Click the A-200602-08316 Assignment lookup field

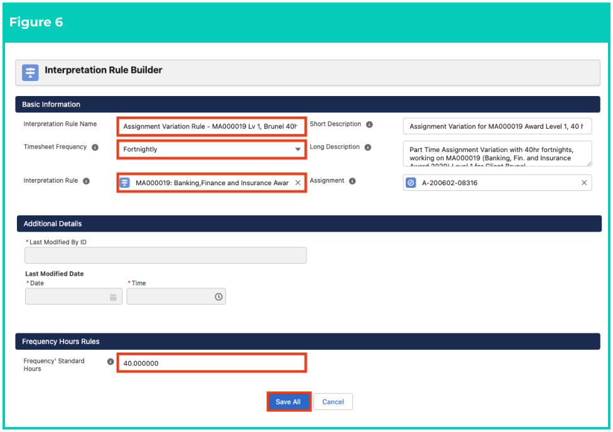pos(497,183)
